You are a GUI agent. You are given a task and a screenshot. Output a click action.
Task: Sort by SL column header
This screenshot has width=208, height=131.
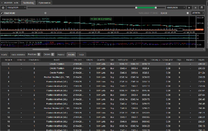click(146, 60)
